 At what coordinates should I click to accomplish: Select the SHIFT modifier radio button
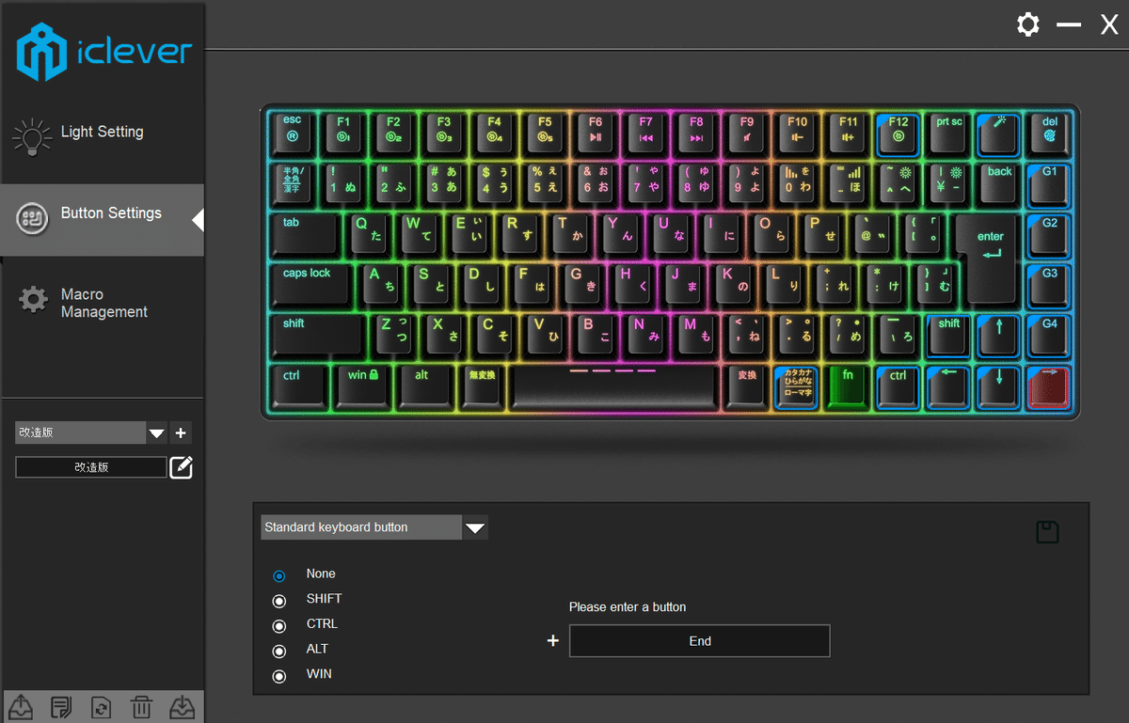pos(279,600)
